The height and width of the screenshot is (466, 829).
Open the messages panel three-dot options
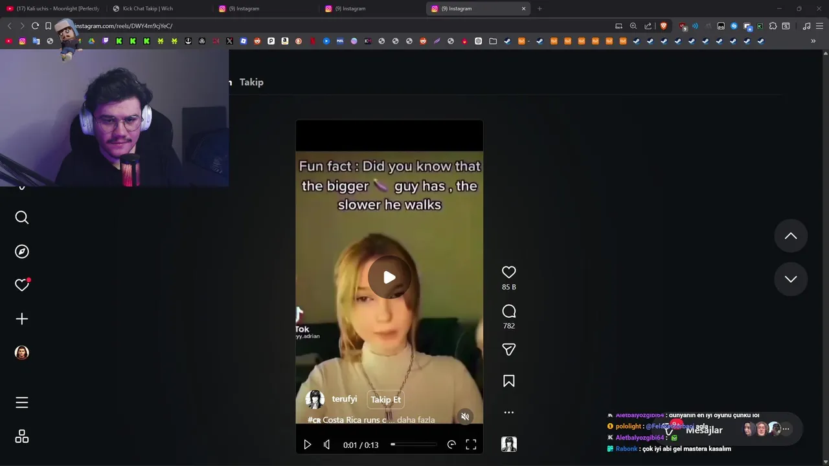tap(786, 428)
